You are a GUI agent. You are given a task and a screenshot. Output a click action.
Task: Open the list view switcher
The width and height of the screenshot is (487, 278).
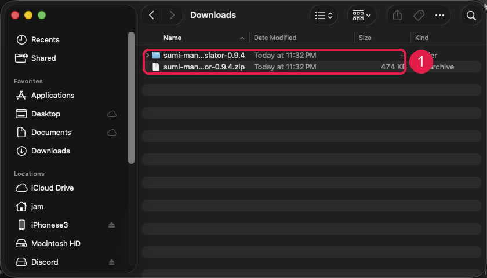pyautogui.click(x=324, y=15)
